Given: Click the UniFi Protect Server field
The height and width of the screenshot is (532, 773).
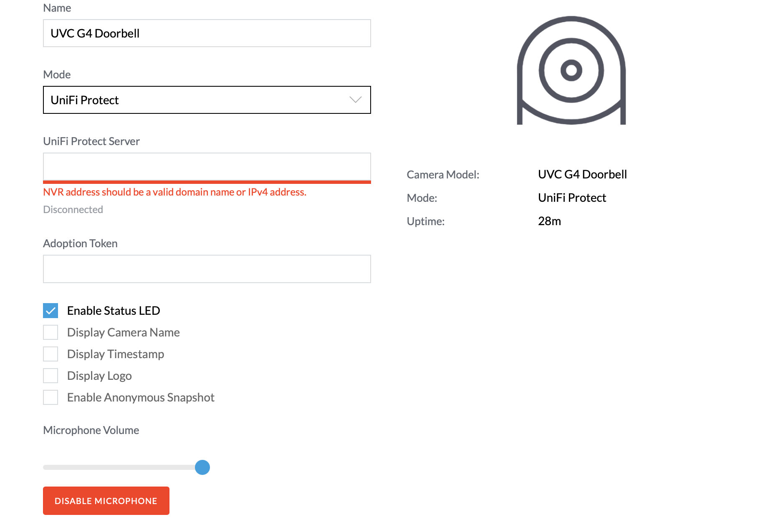Looking at the screenshot, I should pos(207,167).
